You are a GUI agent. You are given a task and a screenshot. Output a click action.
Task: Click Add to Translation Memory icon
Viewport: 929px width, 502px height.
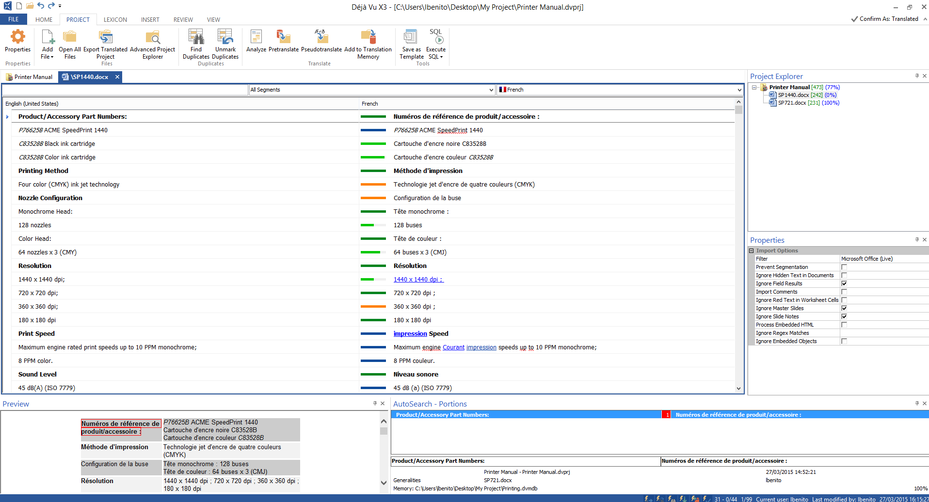(x=368, y=37)
